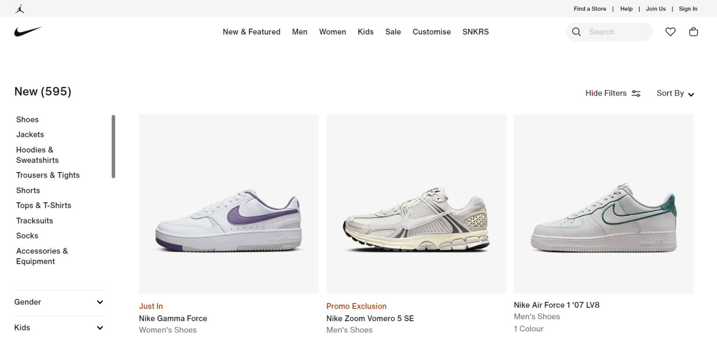
Task: Open Nike Air Force 1 '07 LV8 image
Action: point(604,204)
